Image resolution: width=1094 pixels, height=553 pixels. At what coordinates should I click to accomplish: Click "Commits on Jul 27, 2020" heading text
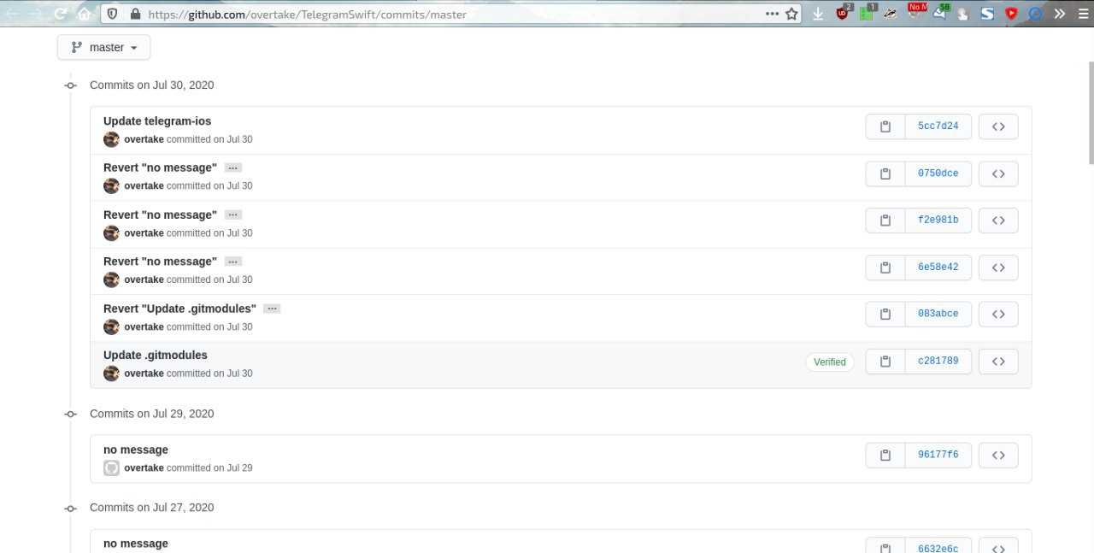[x=152, y=508]
